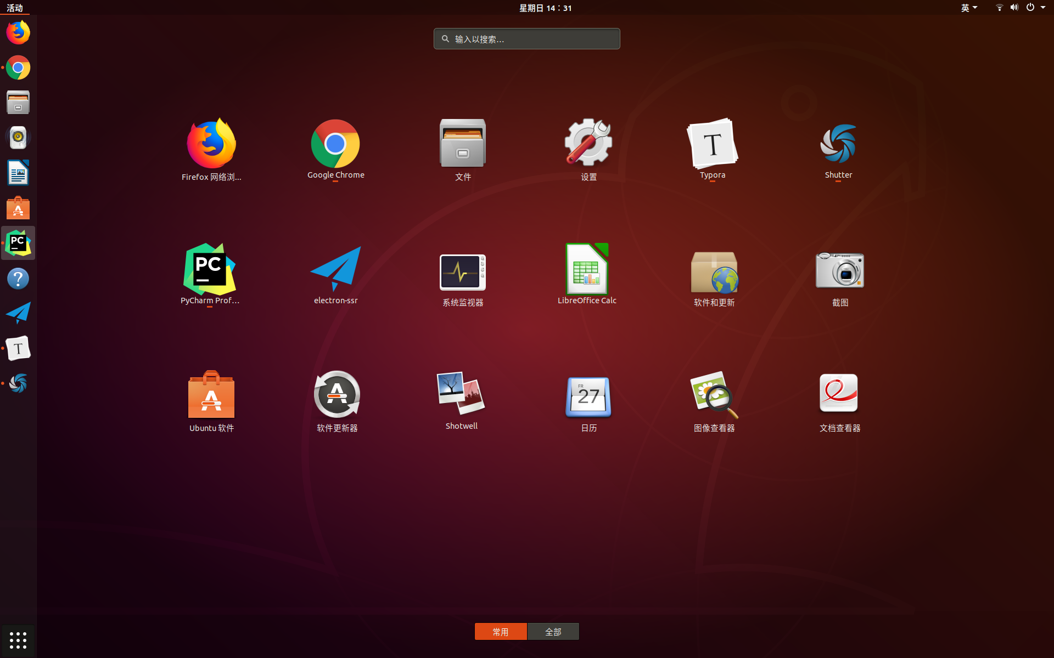Expand the 英 input language dropdown
Viewport: 1054px width, 658px height.
coord(969,8)
